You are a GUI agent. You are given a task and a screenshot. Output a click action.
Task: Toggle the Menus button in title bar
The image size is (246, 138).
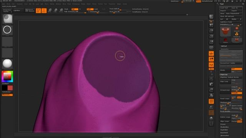click(x=198, y=1)
